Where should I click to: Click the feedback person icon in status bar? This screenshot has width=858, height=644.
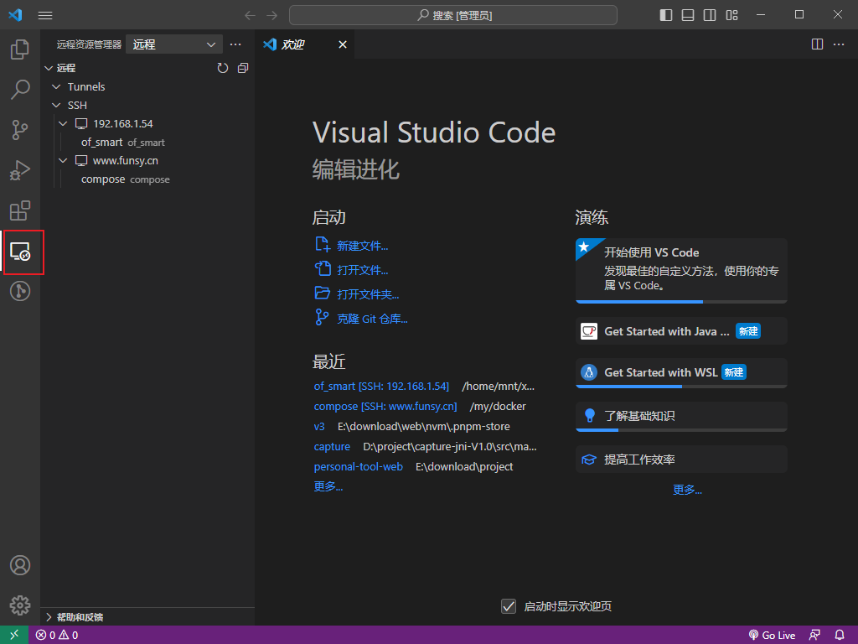tap(814, 636)
